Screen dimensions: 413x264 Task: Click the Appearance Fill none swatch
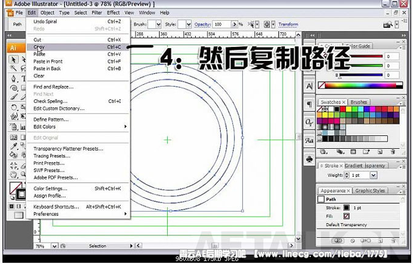click(347, 216)
